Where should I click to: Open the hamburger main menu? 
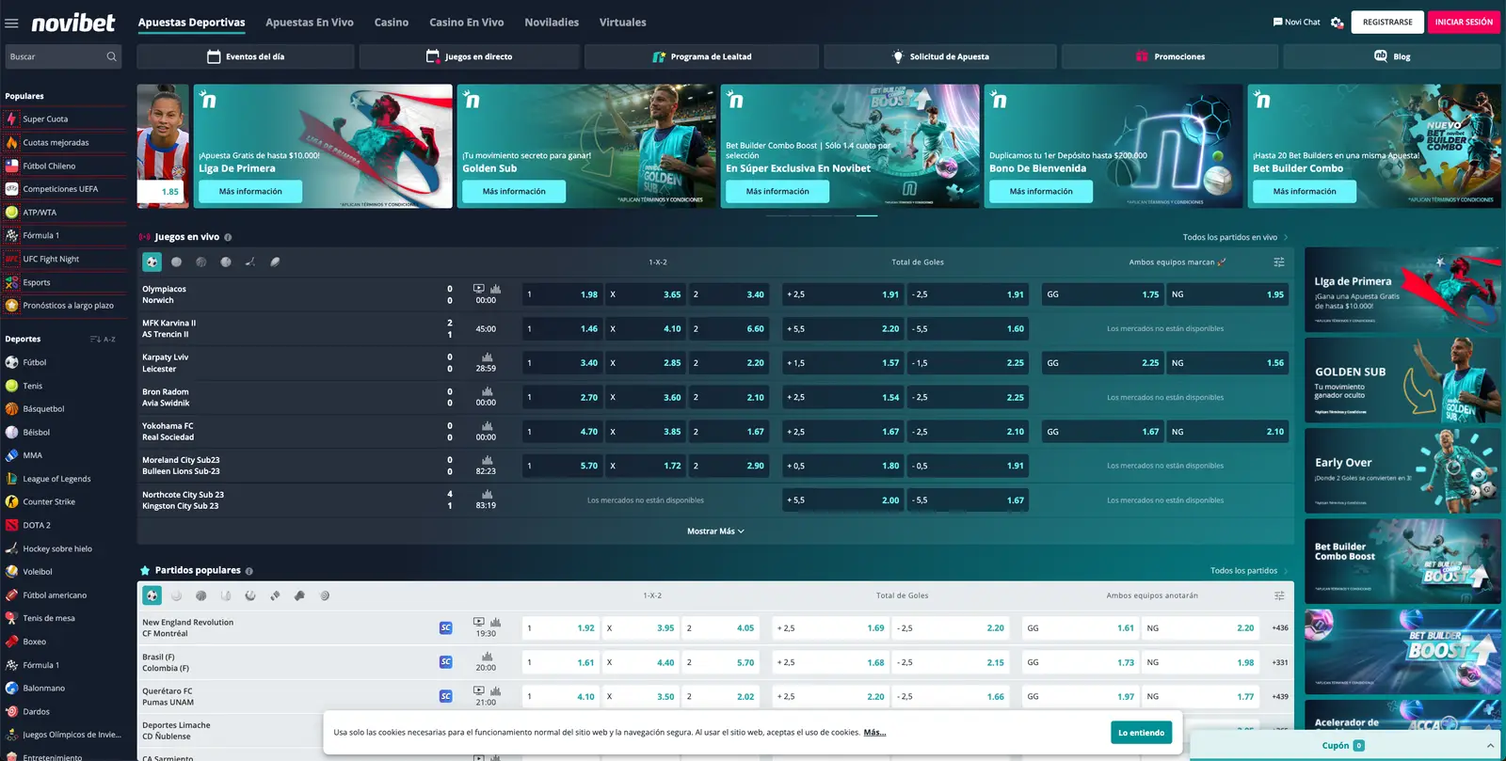pyautogui.click(x=11, y=23)
